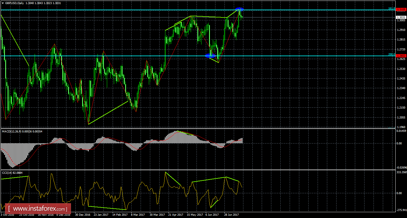Click the GBPUSD symbol dropdown arrow

click(x=3, y=3)
